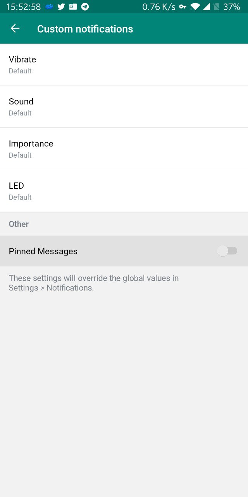Tap the Twitter notification icon in status bar
The image size is (248, 497).
pyautogui.click(x=61, y=7)
